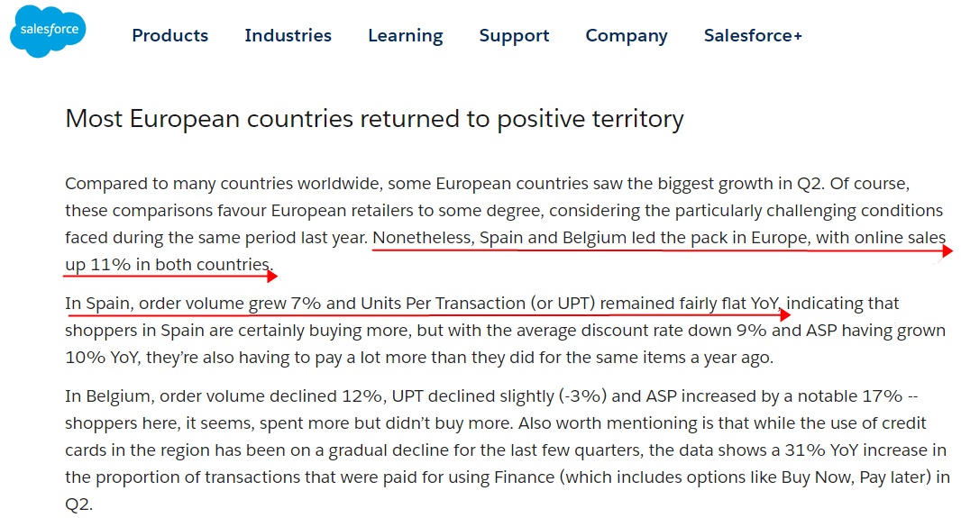Click the arrowhead after 'both countries'
The width and height of the screenshot is (961, 518).
click(272, 277)
